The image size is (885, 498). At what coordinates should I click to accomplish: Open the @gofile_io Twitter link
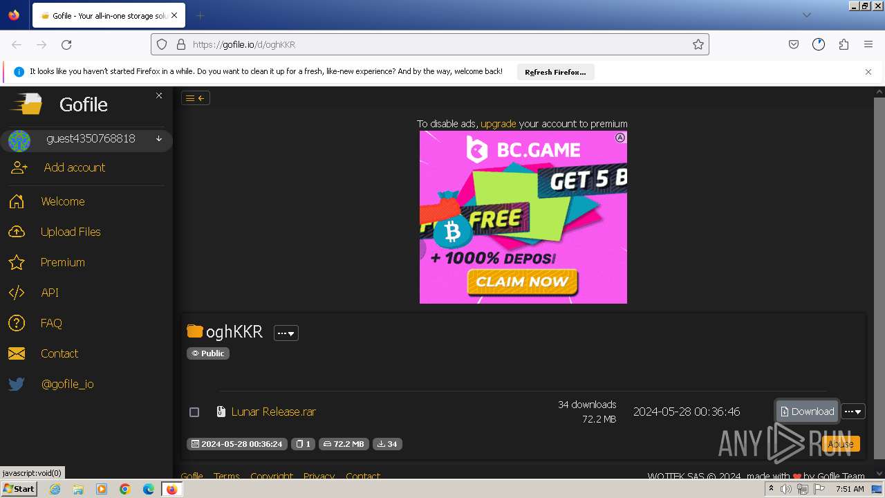point(67,384)
